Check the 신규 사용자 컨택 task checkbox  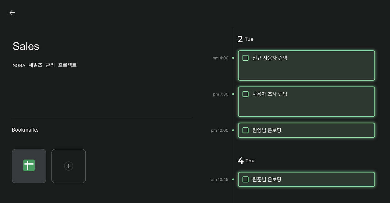[245, 58]
